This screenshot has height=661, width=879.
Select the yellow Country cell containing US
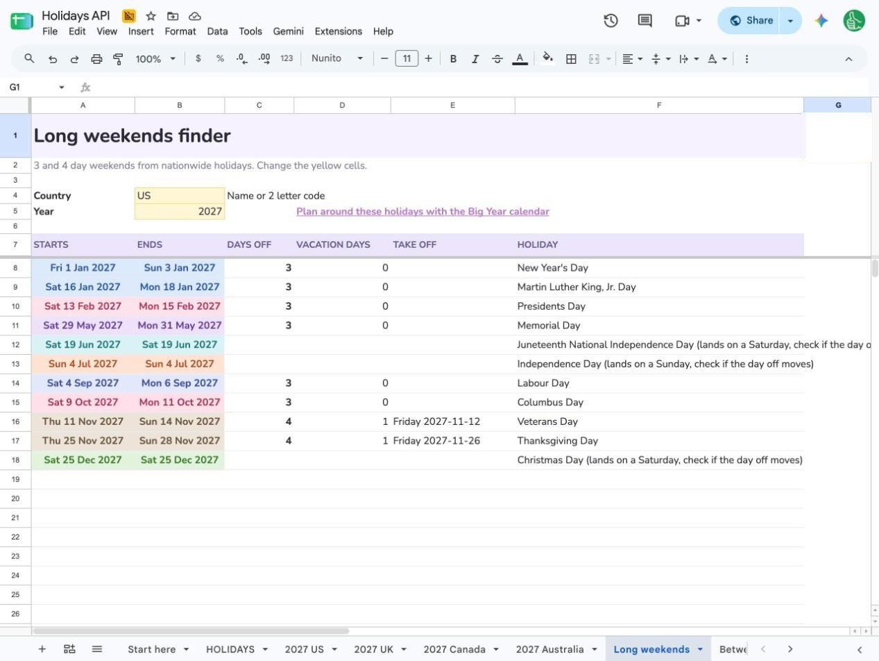[x=180, y=196]
